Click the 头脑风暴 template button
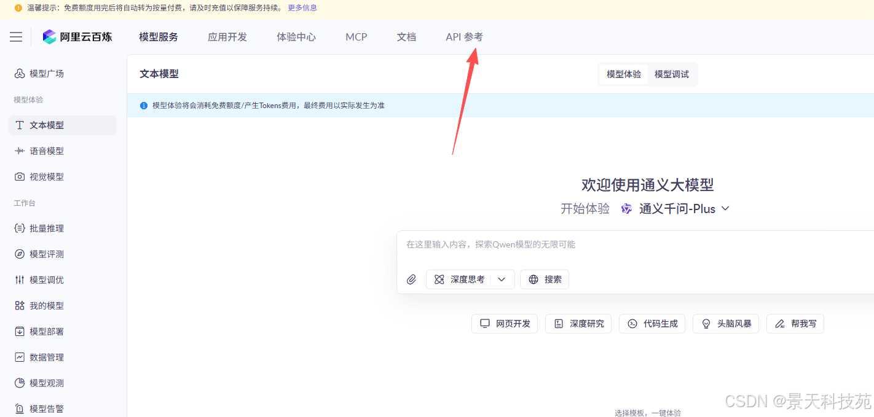 pos(726,324)
